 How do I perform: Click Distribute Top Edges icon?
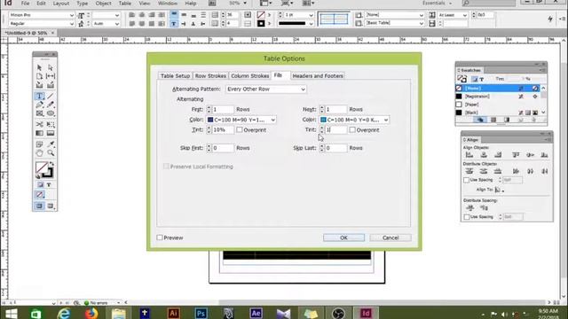coord(469,171)
